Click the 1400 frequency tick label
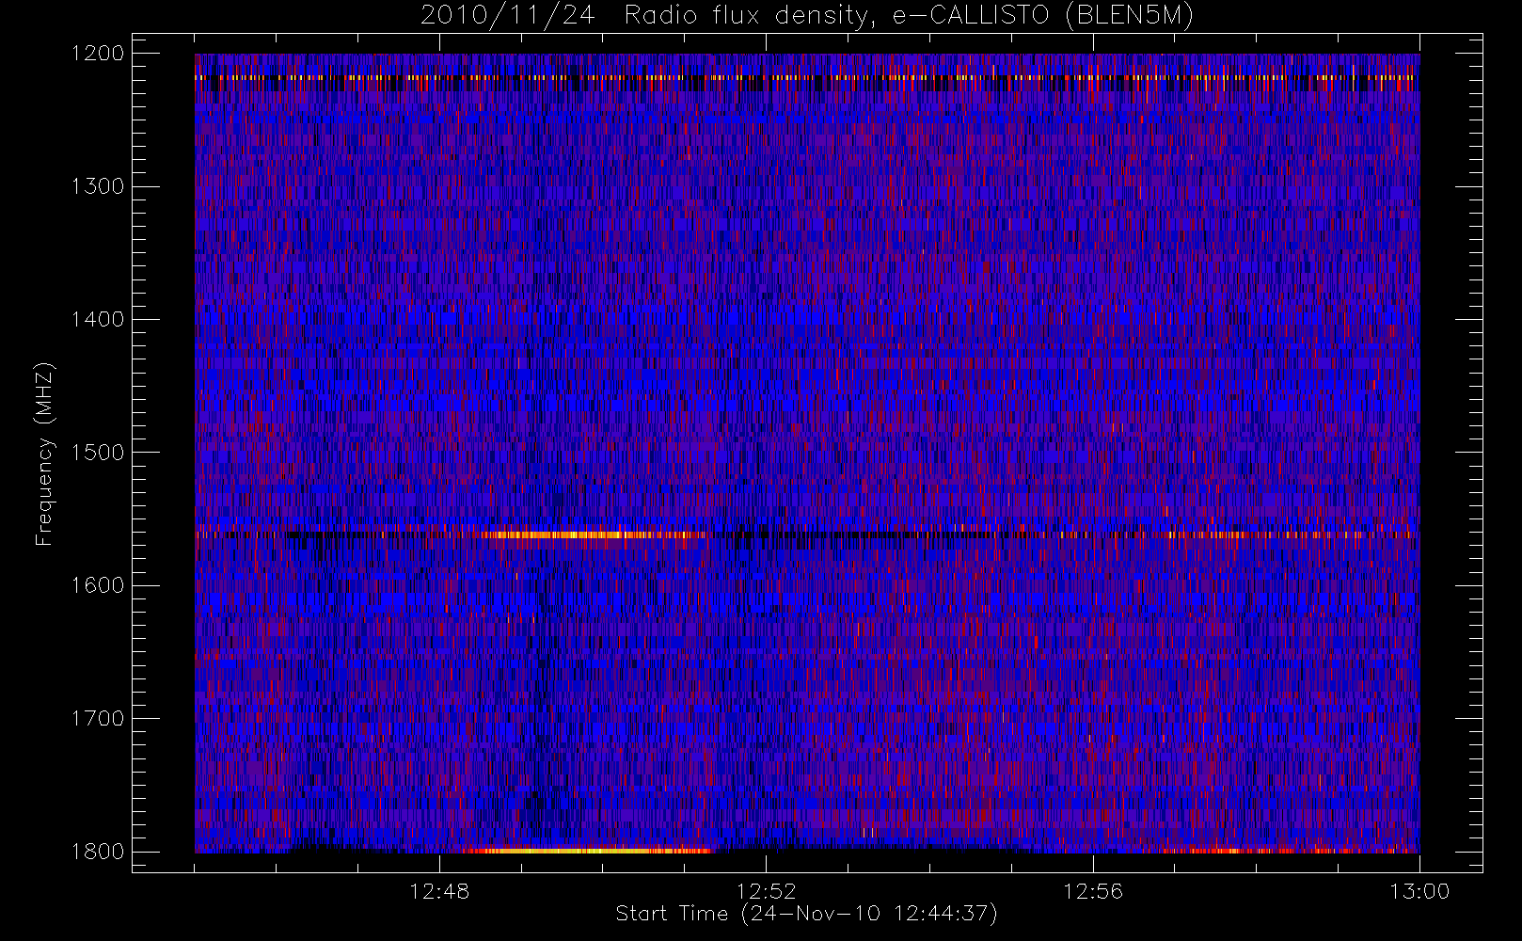 (x=98, y=320)
